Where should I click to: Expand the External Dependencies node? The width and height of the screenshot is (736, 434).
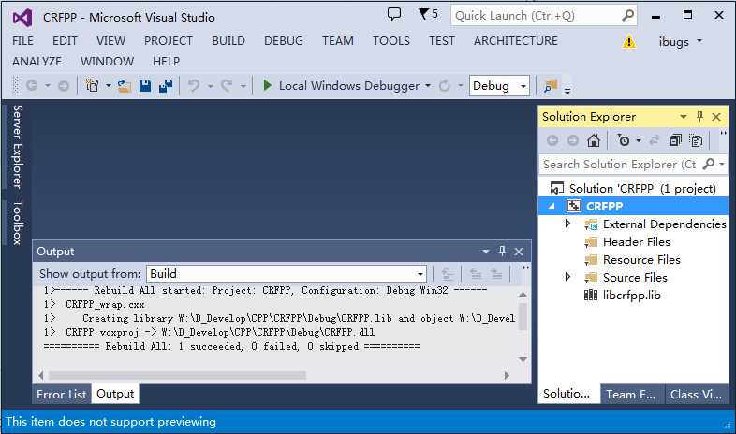point(567,224)
